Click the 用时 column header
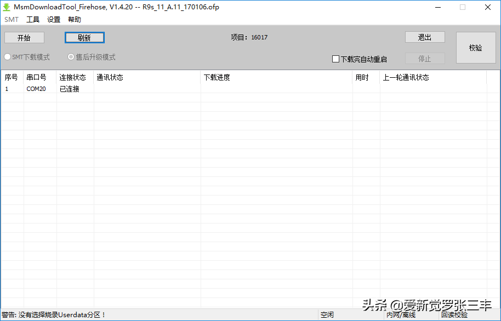501x321 pixels. point(366,77)
